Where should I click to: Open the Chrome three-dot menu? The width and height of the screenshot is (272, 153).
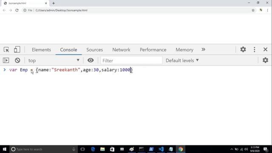point(267,10)
